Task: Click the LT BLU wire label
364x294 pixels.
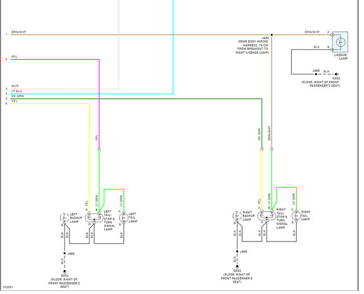Action: [x=17, y=92]
